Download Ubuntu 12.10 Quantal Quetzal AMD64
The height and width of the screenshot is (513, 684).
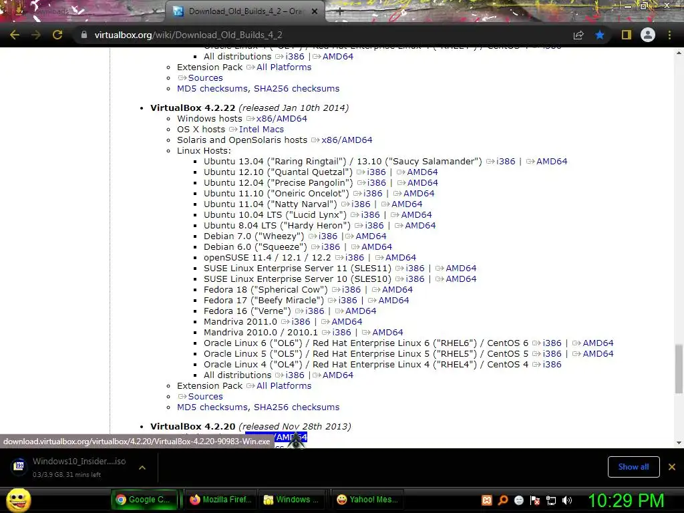422,172
